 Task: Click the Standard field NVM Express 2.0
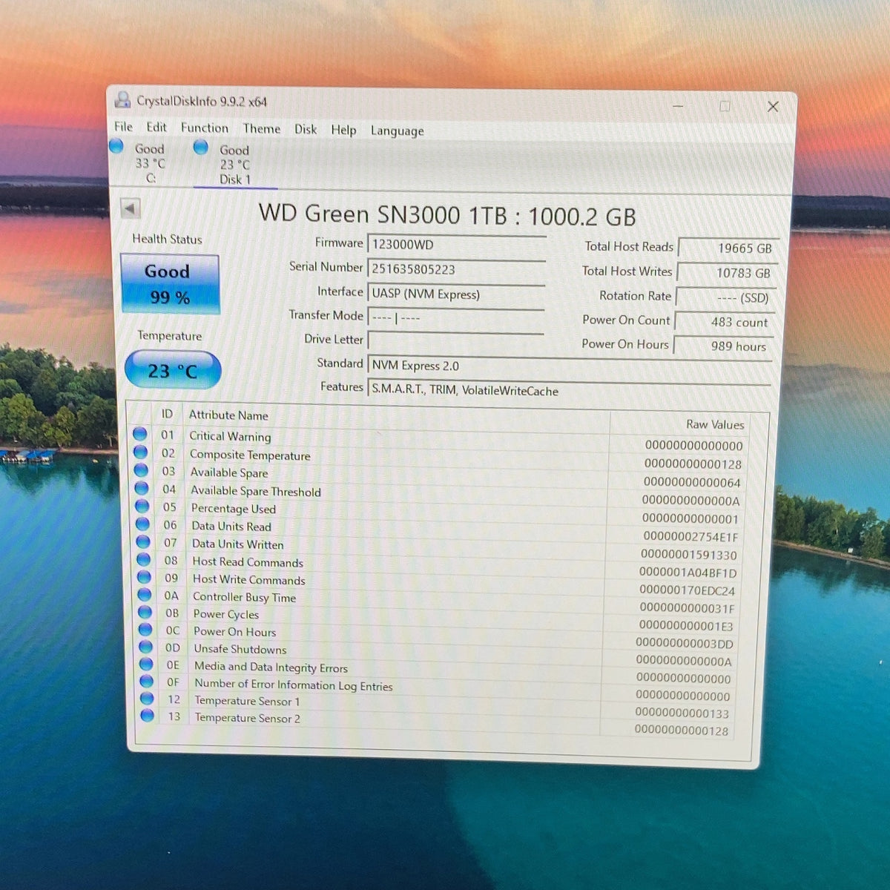click(x=570, y=367)
